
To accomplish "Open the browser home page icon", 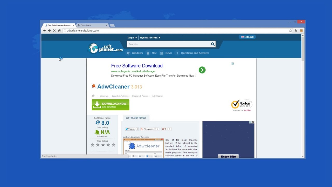I will [x=59, y=31].
